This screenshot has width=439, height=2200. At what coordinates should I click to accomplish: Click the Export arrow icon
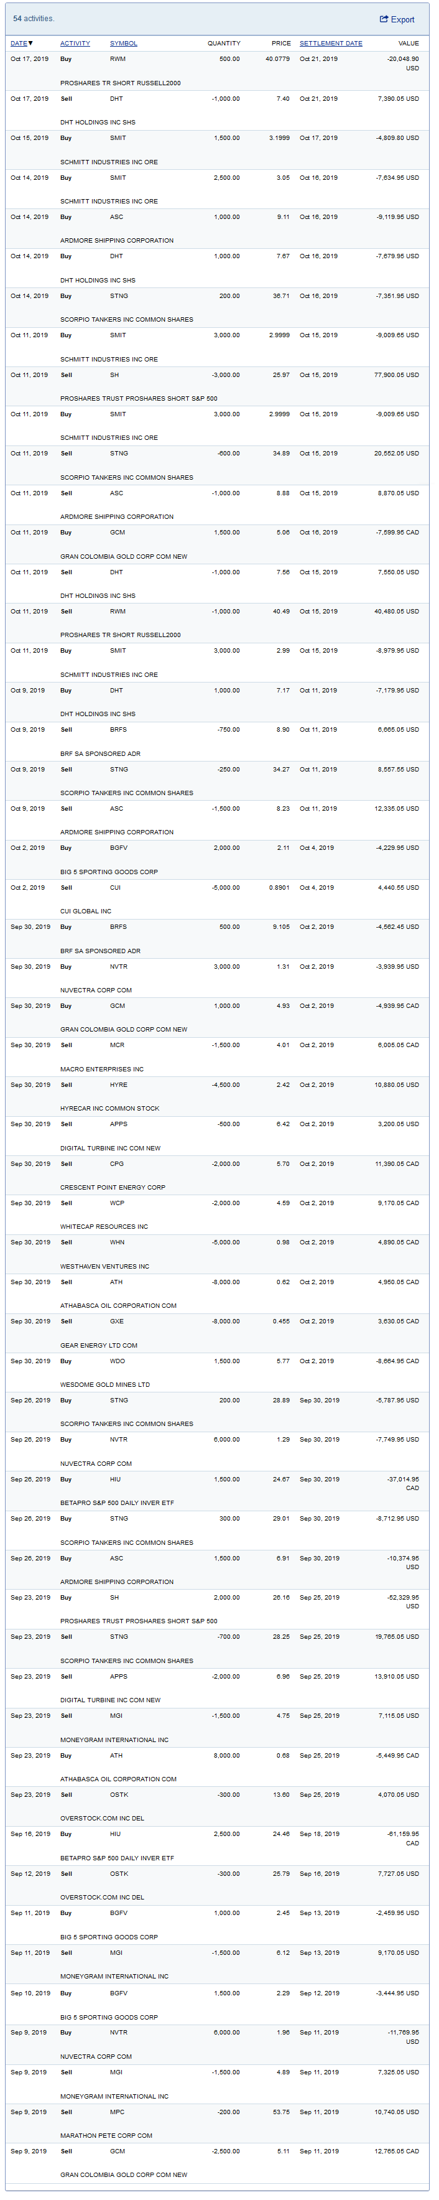(x=384, y=20)
